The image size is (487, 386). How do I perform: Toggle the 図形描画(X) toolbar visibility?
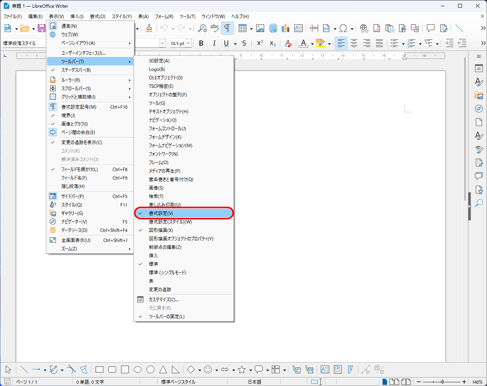[161, 230]
